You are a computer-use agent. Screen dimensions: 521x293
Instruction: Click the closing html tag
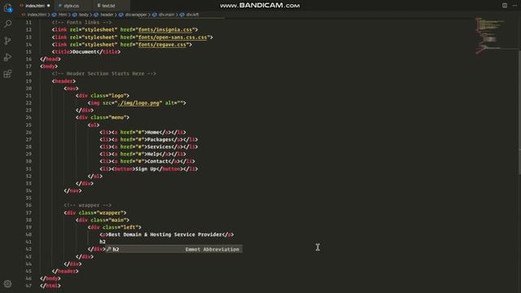tap(50, 286)
